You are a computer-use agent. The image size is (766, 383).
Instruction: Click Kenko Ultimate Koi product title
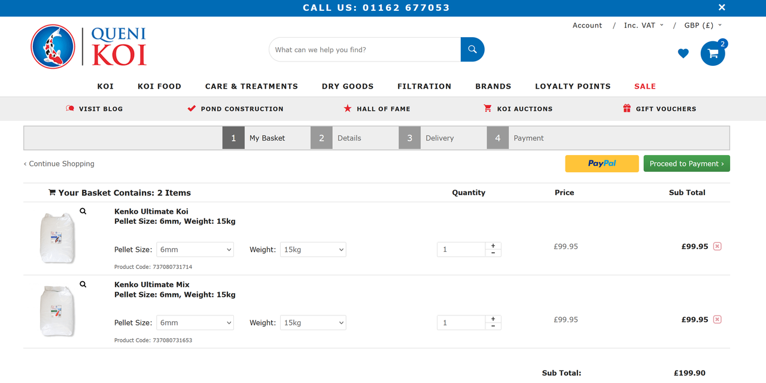151,211
